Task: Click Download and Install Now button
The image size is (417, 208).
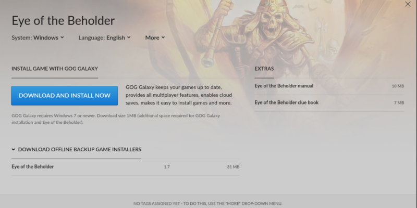Action: pyautogui.click(x=64, y=96)
